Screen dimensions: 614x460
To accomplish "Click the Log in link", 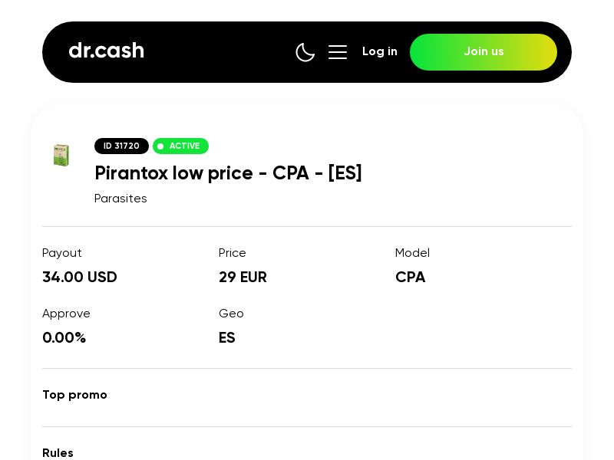I will 380,51.
